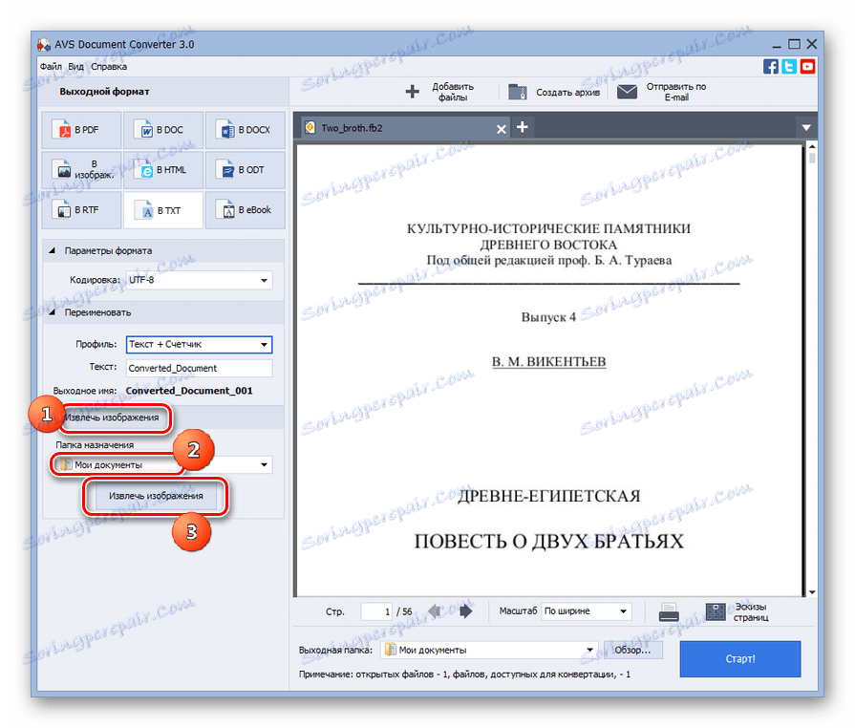Open the document tabs list dropdown arrow
The image size is (855, 728).
(x=806, y=128)
